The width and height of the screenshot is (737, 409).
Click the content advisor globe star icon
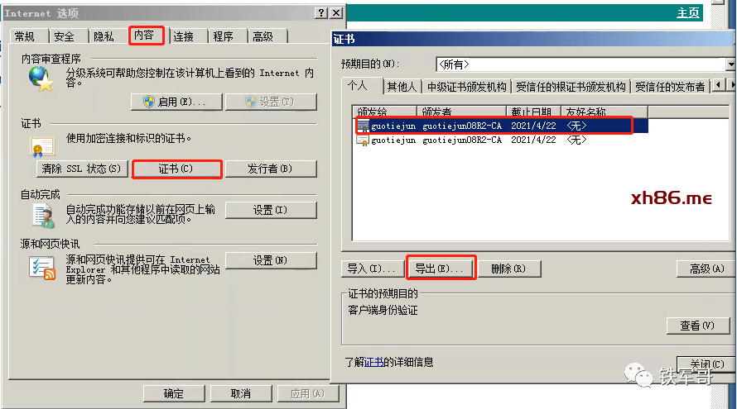(41, 78)
